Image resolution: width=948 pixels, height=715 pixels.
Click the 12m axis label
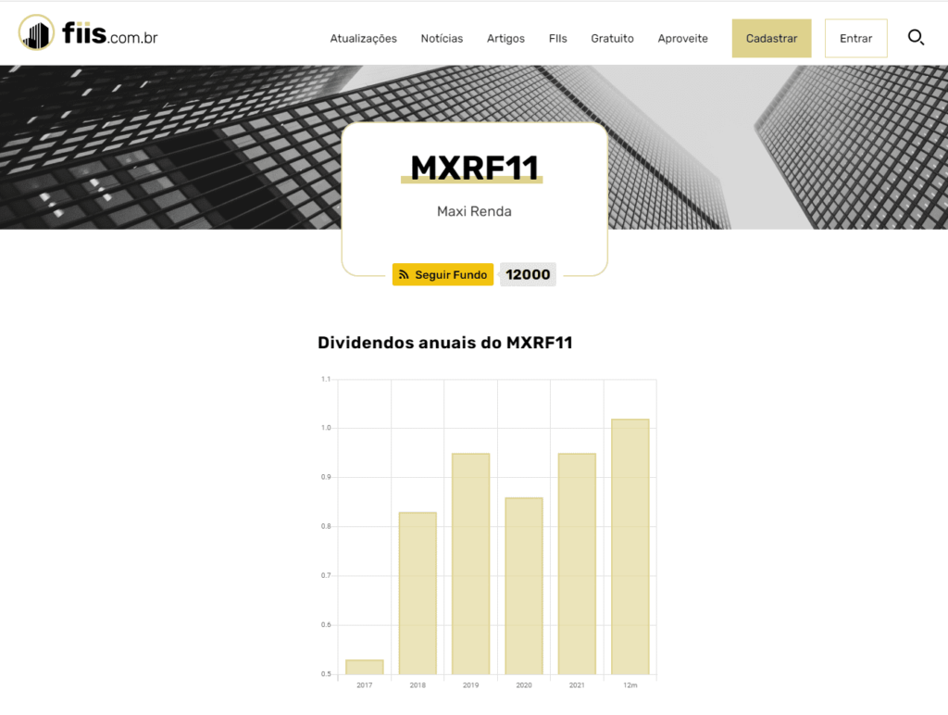(x=630, y=685)
